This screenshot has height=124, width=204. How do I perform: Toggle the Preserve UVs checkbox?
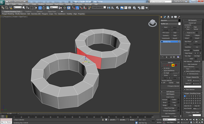(185, 33)
